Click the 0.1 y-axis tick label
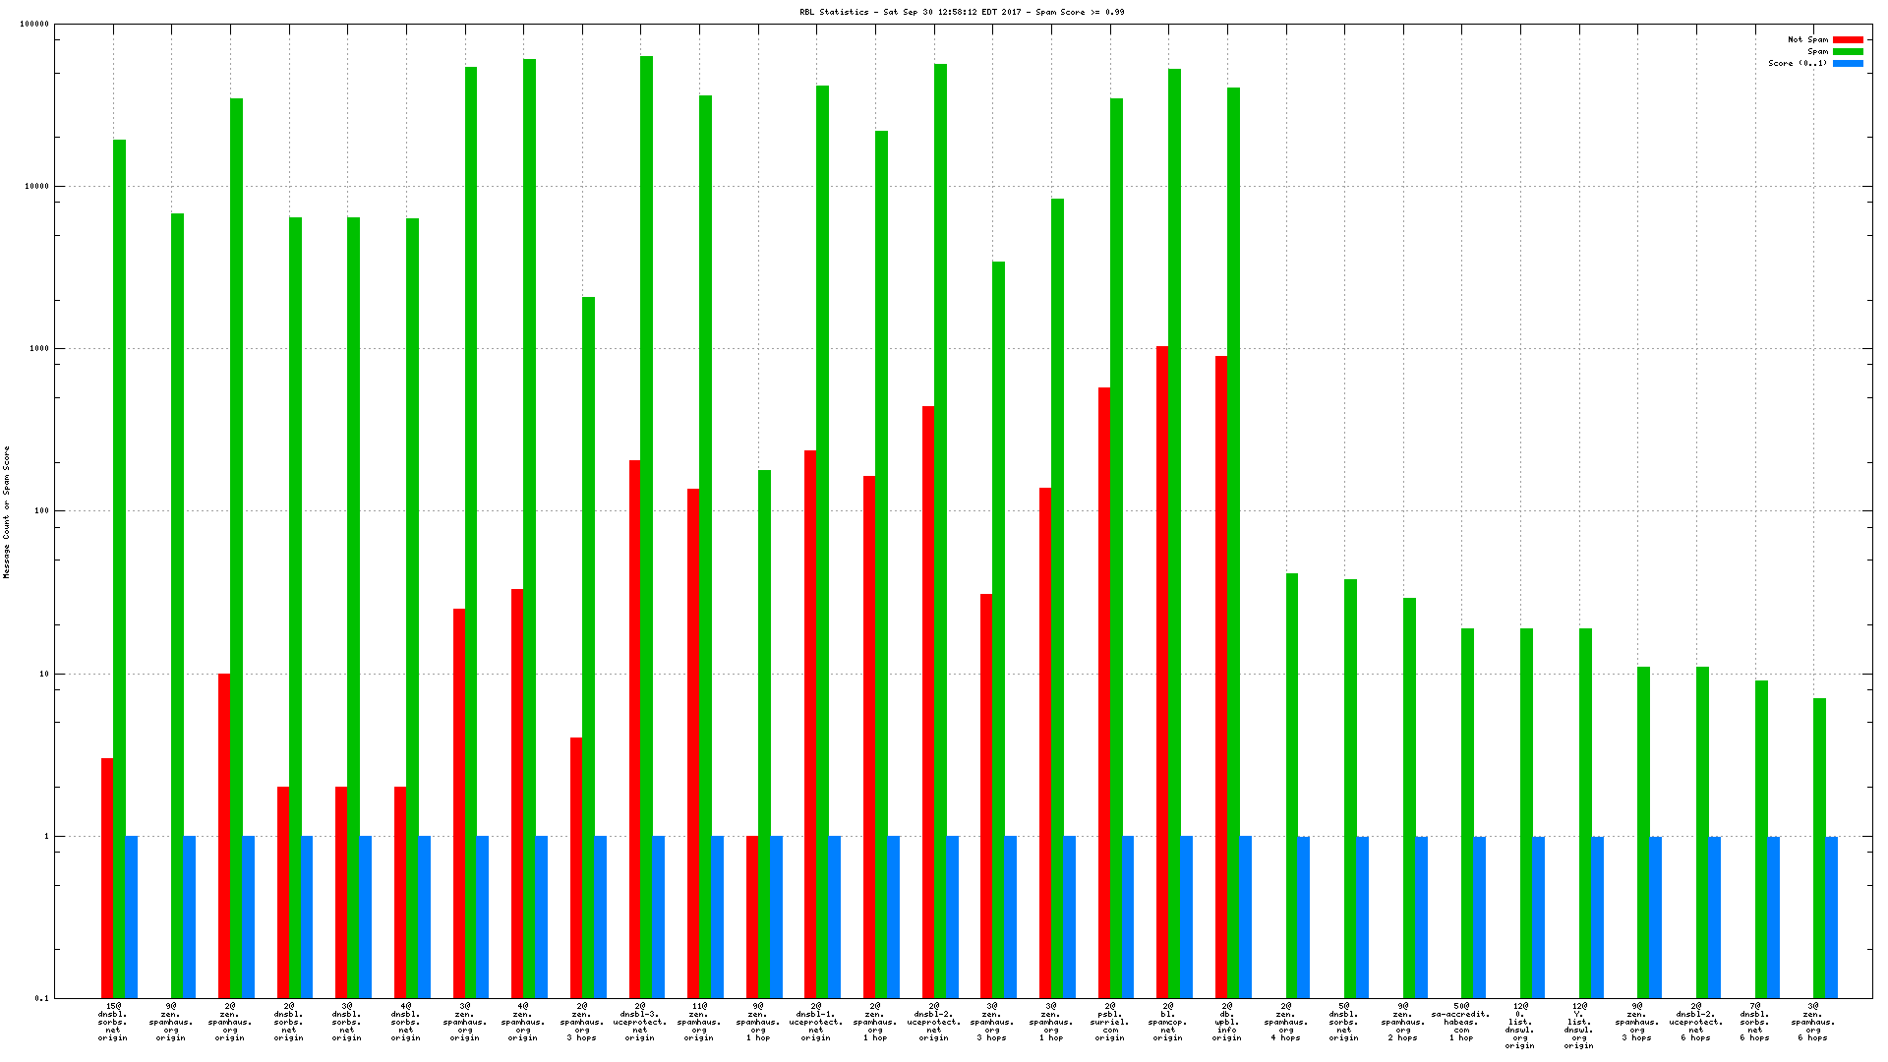This screenshot has height=1062, width=1888. click(42, 999)
